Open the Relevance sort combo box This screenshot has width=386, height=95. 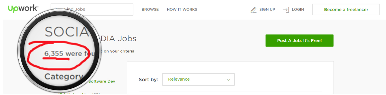click(199, 79)
